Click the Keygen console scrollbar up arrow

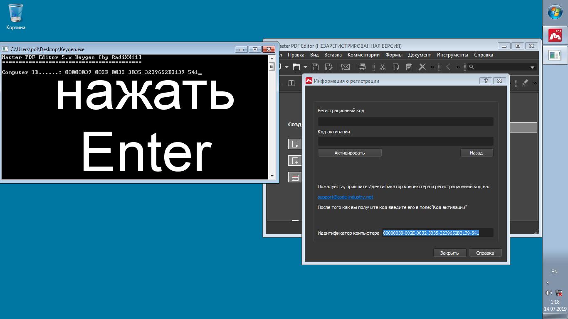272,58
